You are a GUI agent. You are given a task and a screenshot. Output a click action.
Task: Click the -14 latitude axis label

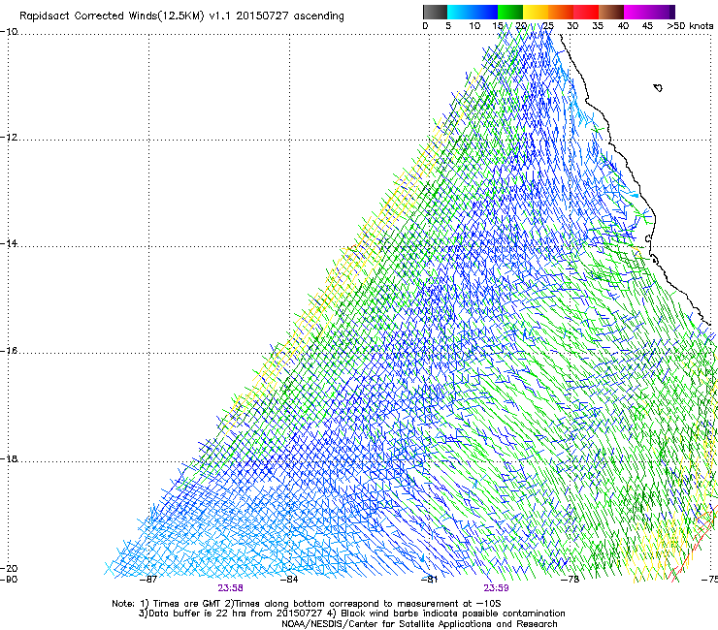pos(9,243)
